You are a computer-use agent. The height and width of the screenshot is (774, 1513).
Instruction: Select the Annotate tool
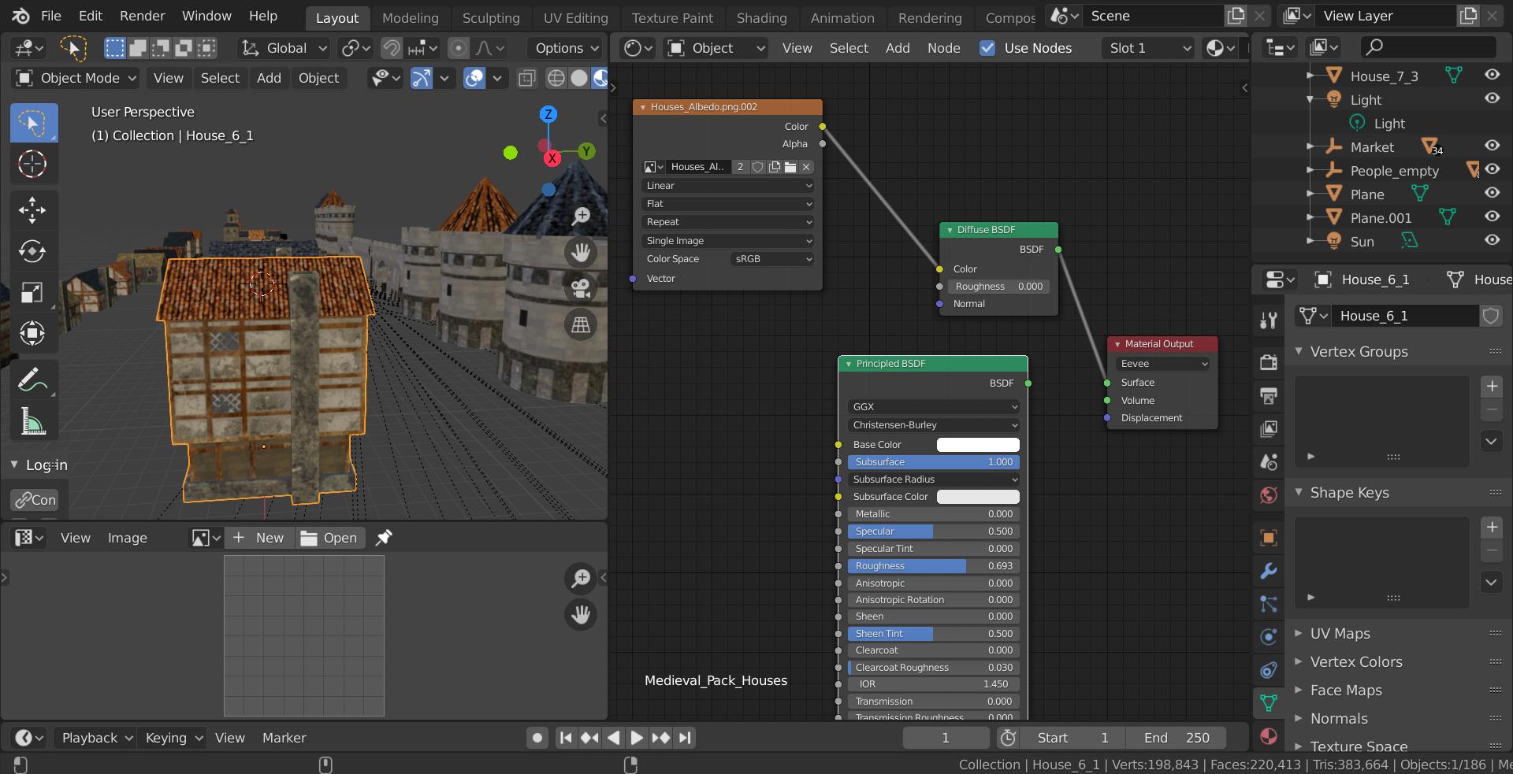point(32,380)
